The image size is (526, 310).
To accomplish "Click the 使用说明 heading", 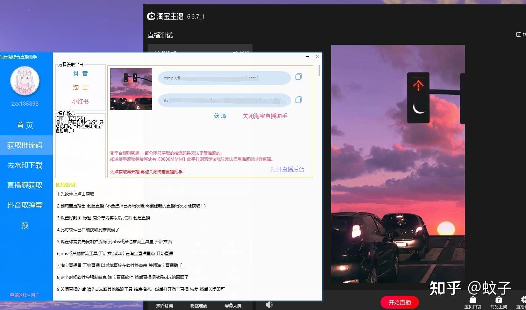I will 66,185.
